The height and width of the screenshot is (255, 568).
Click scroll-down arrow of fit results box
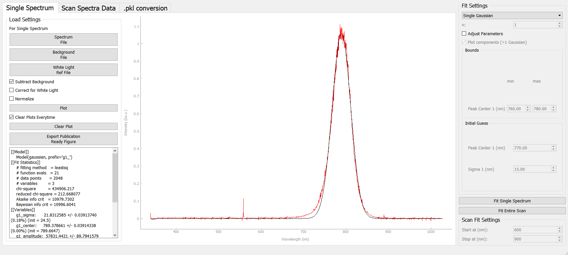[115, 235]
